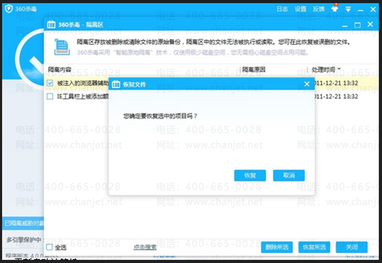Close the 隔离区 window
The image size is (382, 263).
coord(370,24)
